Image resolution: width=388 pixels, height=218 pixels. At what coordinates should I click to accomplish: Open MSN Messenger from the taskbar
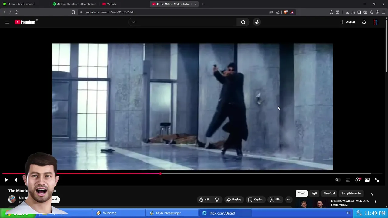(172, 213)
